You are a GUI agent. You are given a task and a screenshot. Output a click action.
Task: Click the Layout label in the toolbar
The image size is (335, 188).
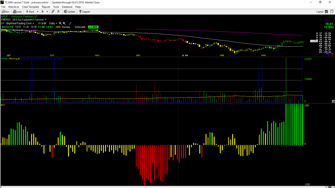[x=320, y=12]
